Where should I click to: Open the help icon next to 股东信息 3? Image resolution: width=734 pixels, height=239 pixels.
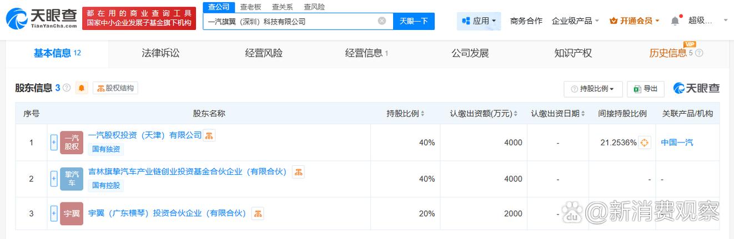pyautogui.click(x=67, y=88)
